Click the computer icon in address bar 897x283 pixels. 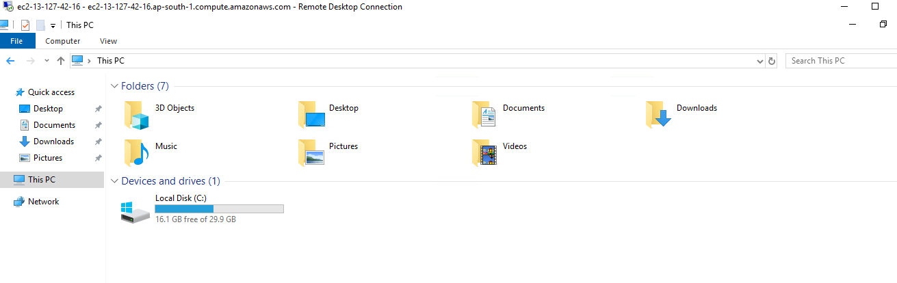tap(77, 60)
